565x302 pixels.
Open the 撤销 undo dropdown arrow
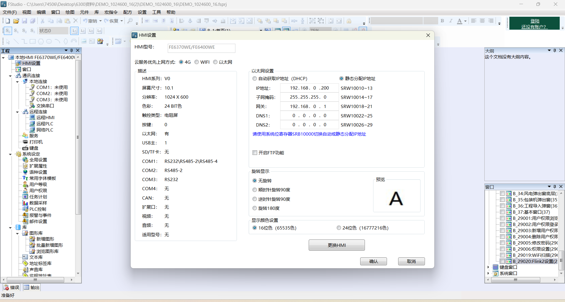(100, 21)
